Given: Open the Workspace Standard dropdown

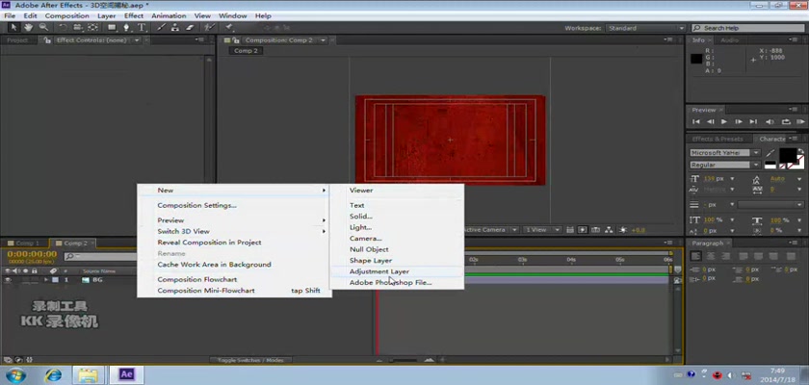Looking at the screenshot, I should pos(645,28).
